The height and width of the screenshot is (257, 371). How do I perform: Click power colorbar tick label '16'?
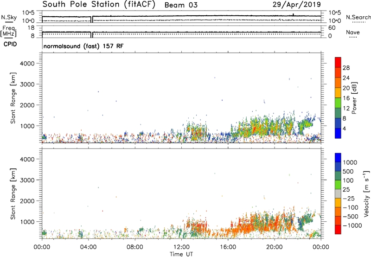point(346,98)
